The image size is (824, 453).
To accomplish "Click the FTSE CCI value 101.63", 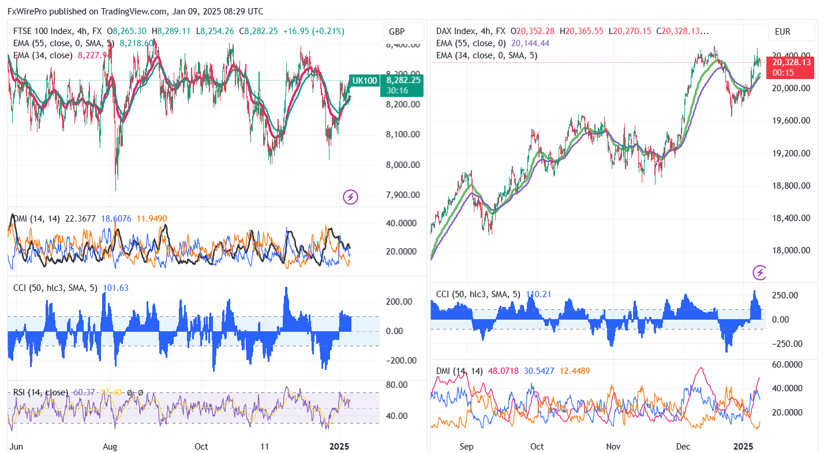I will tap(115, 287).
